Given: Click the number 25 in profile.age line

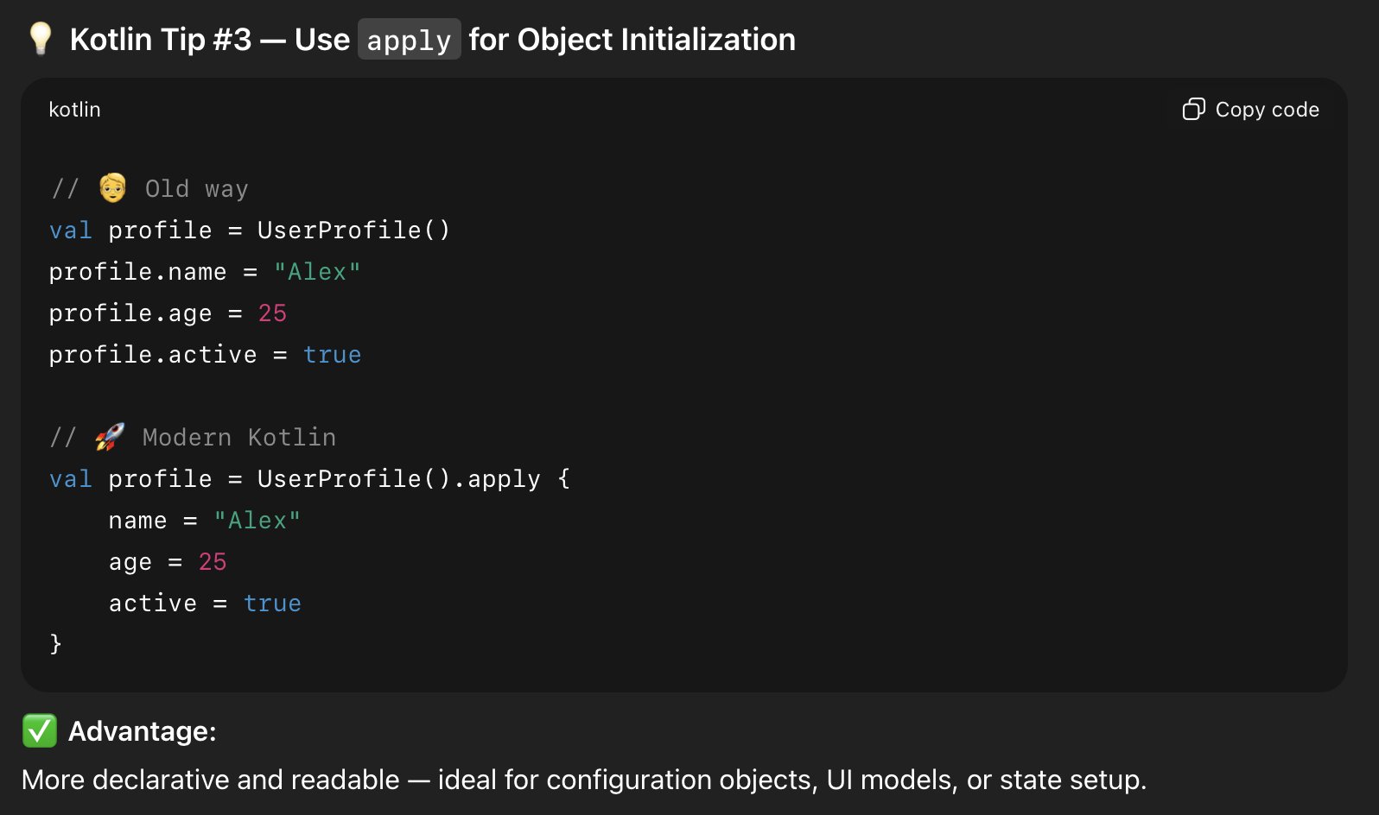Looking at the screenshot, I should pyautogui.click(x=272, y=313).
